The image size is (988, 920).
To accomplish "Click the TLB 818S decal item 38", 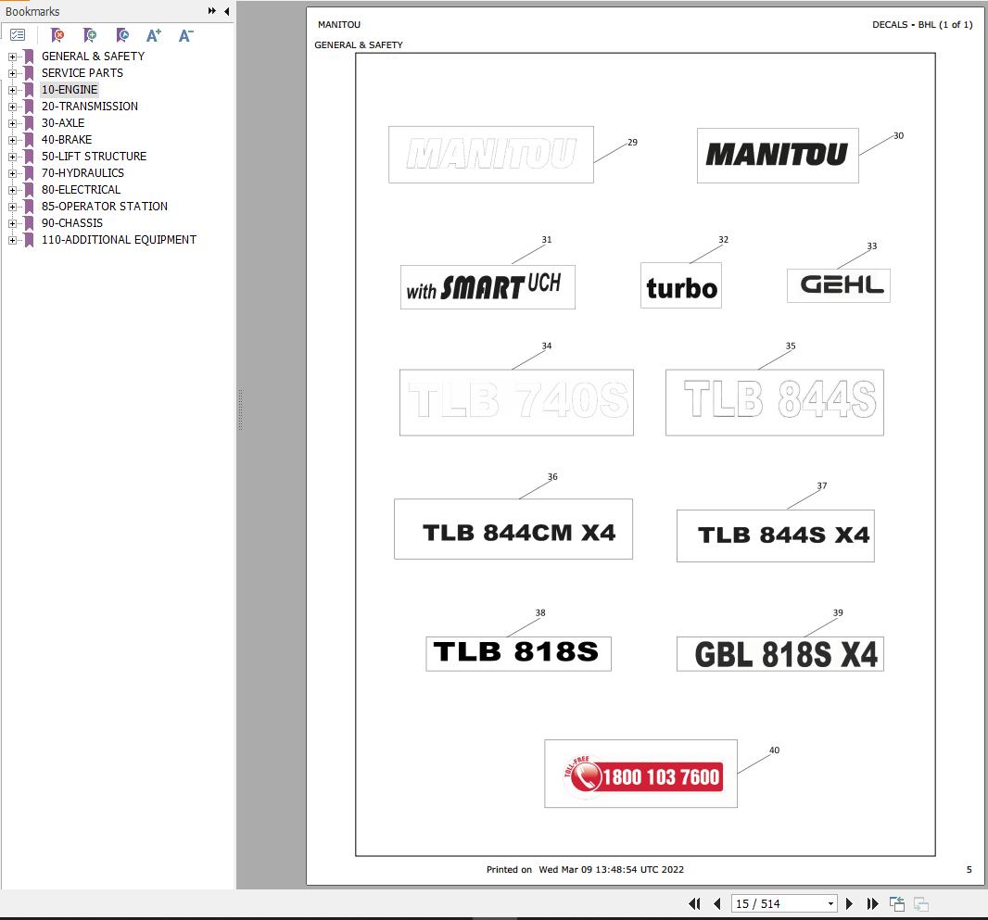I will click(x=519, y=653).
